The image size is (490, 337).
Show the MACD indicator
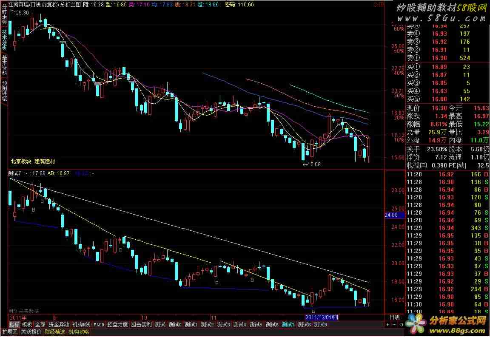tap(99, 325)
